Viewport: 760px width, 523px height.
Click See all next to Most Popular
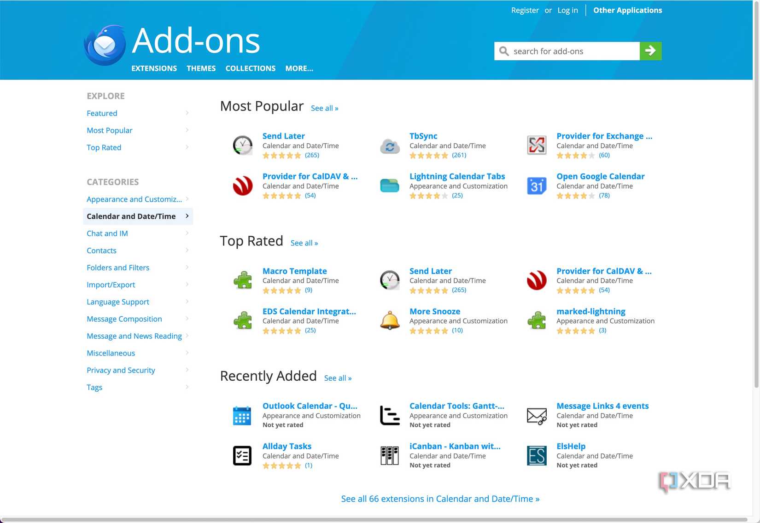coord(324,108)
